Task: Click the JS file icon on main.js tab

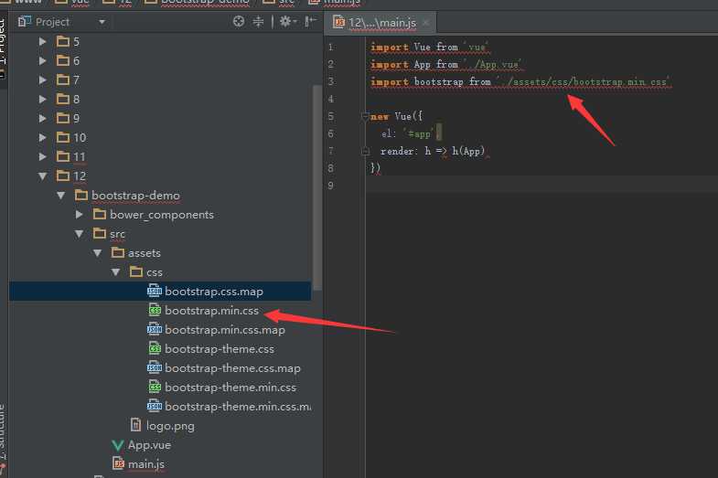Action: (x=338, y=22)
